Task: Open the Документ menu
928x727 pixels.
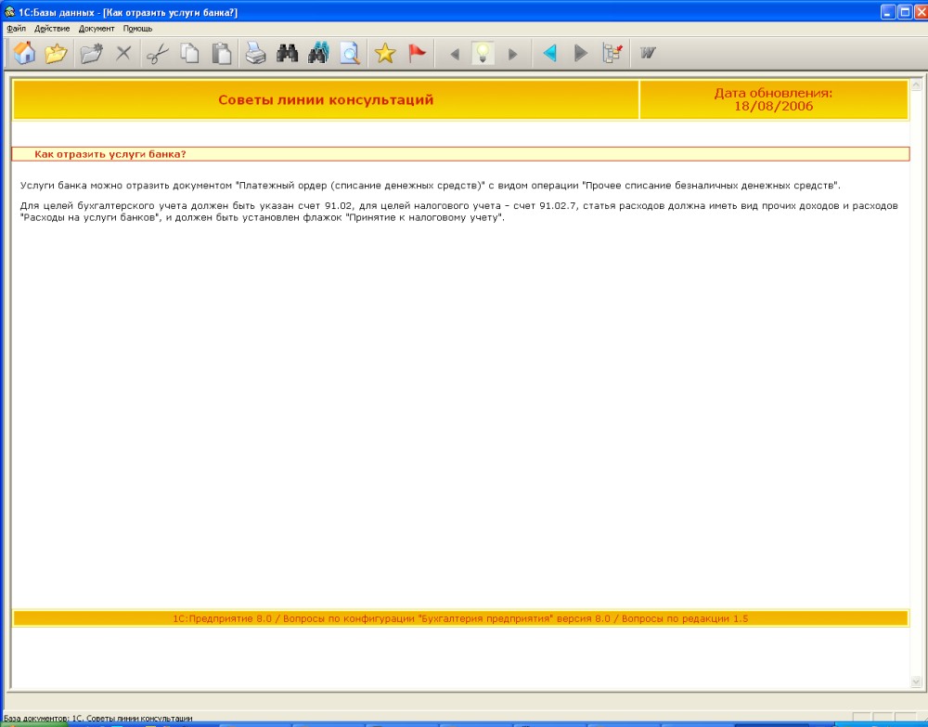Action: (97, 29)
